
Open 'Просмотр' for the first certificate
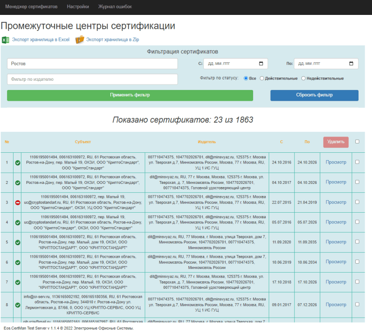click(x=336, y=163)
